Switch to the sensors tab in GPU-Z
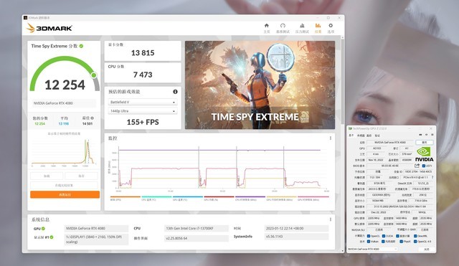Image resolution: width=459 pixels, height=266 pixels. tap(361, 136)
